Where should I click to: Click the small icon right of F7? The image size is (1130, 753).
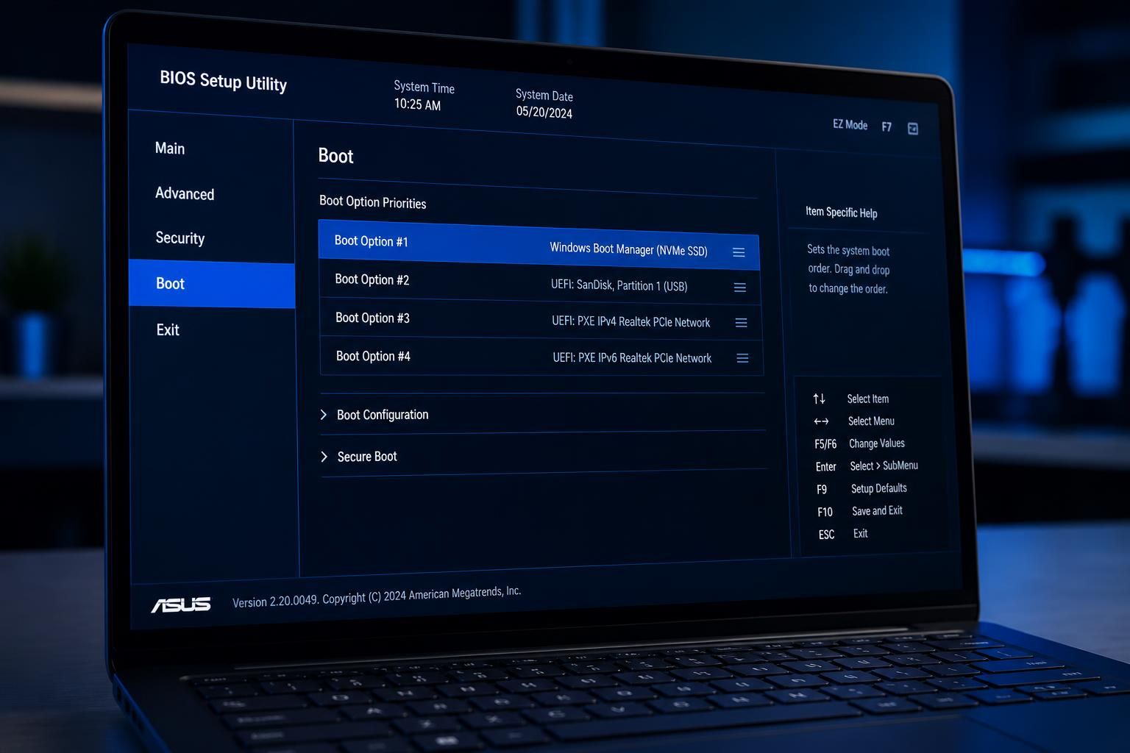(x=913, y=129)
